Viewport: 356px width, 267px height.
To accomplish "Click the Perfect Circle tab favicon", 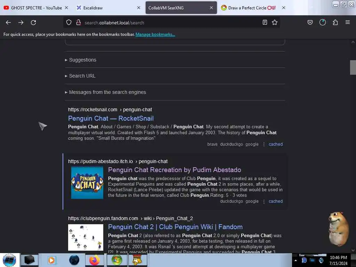I will [x=224, y=8].
